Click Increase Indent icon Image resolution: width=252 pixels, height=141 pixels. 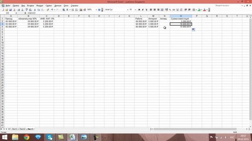tap(189, 10)
